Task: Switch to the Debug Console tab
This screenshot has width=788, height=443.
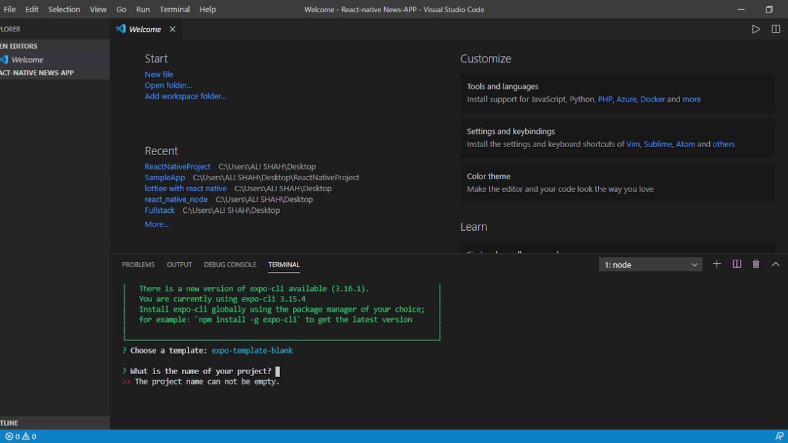Action: [x=230, y=265]
